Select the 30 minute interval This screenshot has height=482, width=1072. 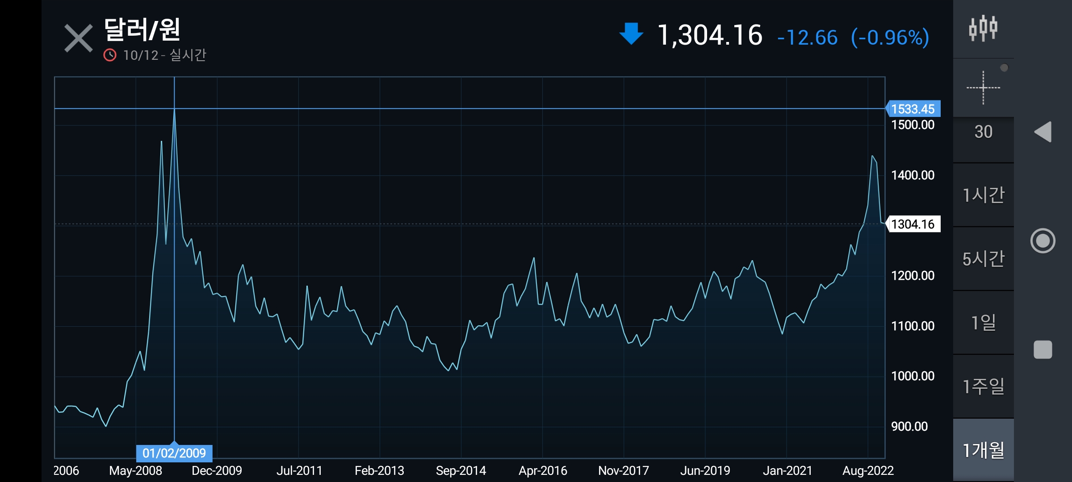tap(983, 132)
